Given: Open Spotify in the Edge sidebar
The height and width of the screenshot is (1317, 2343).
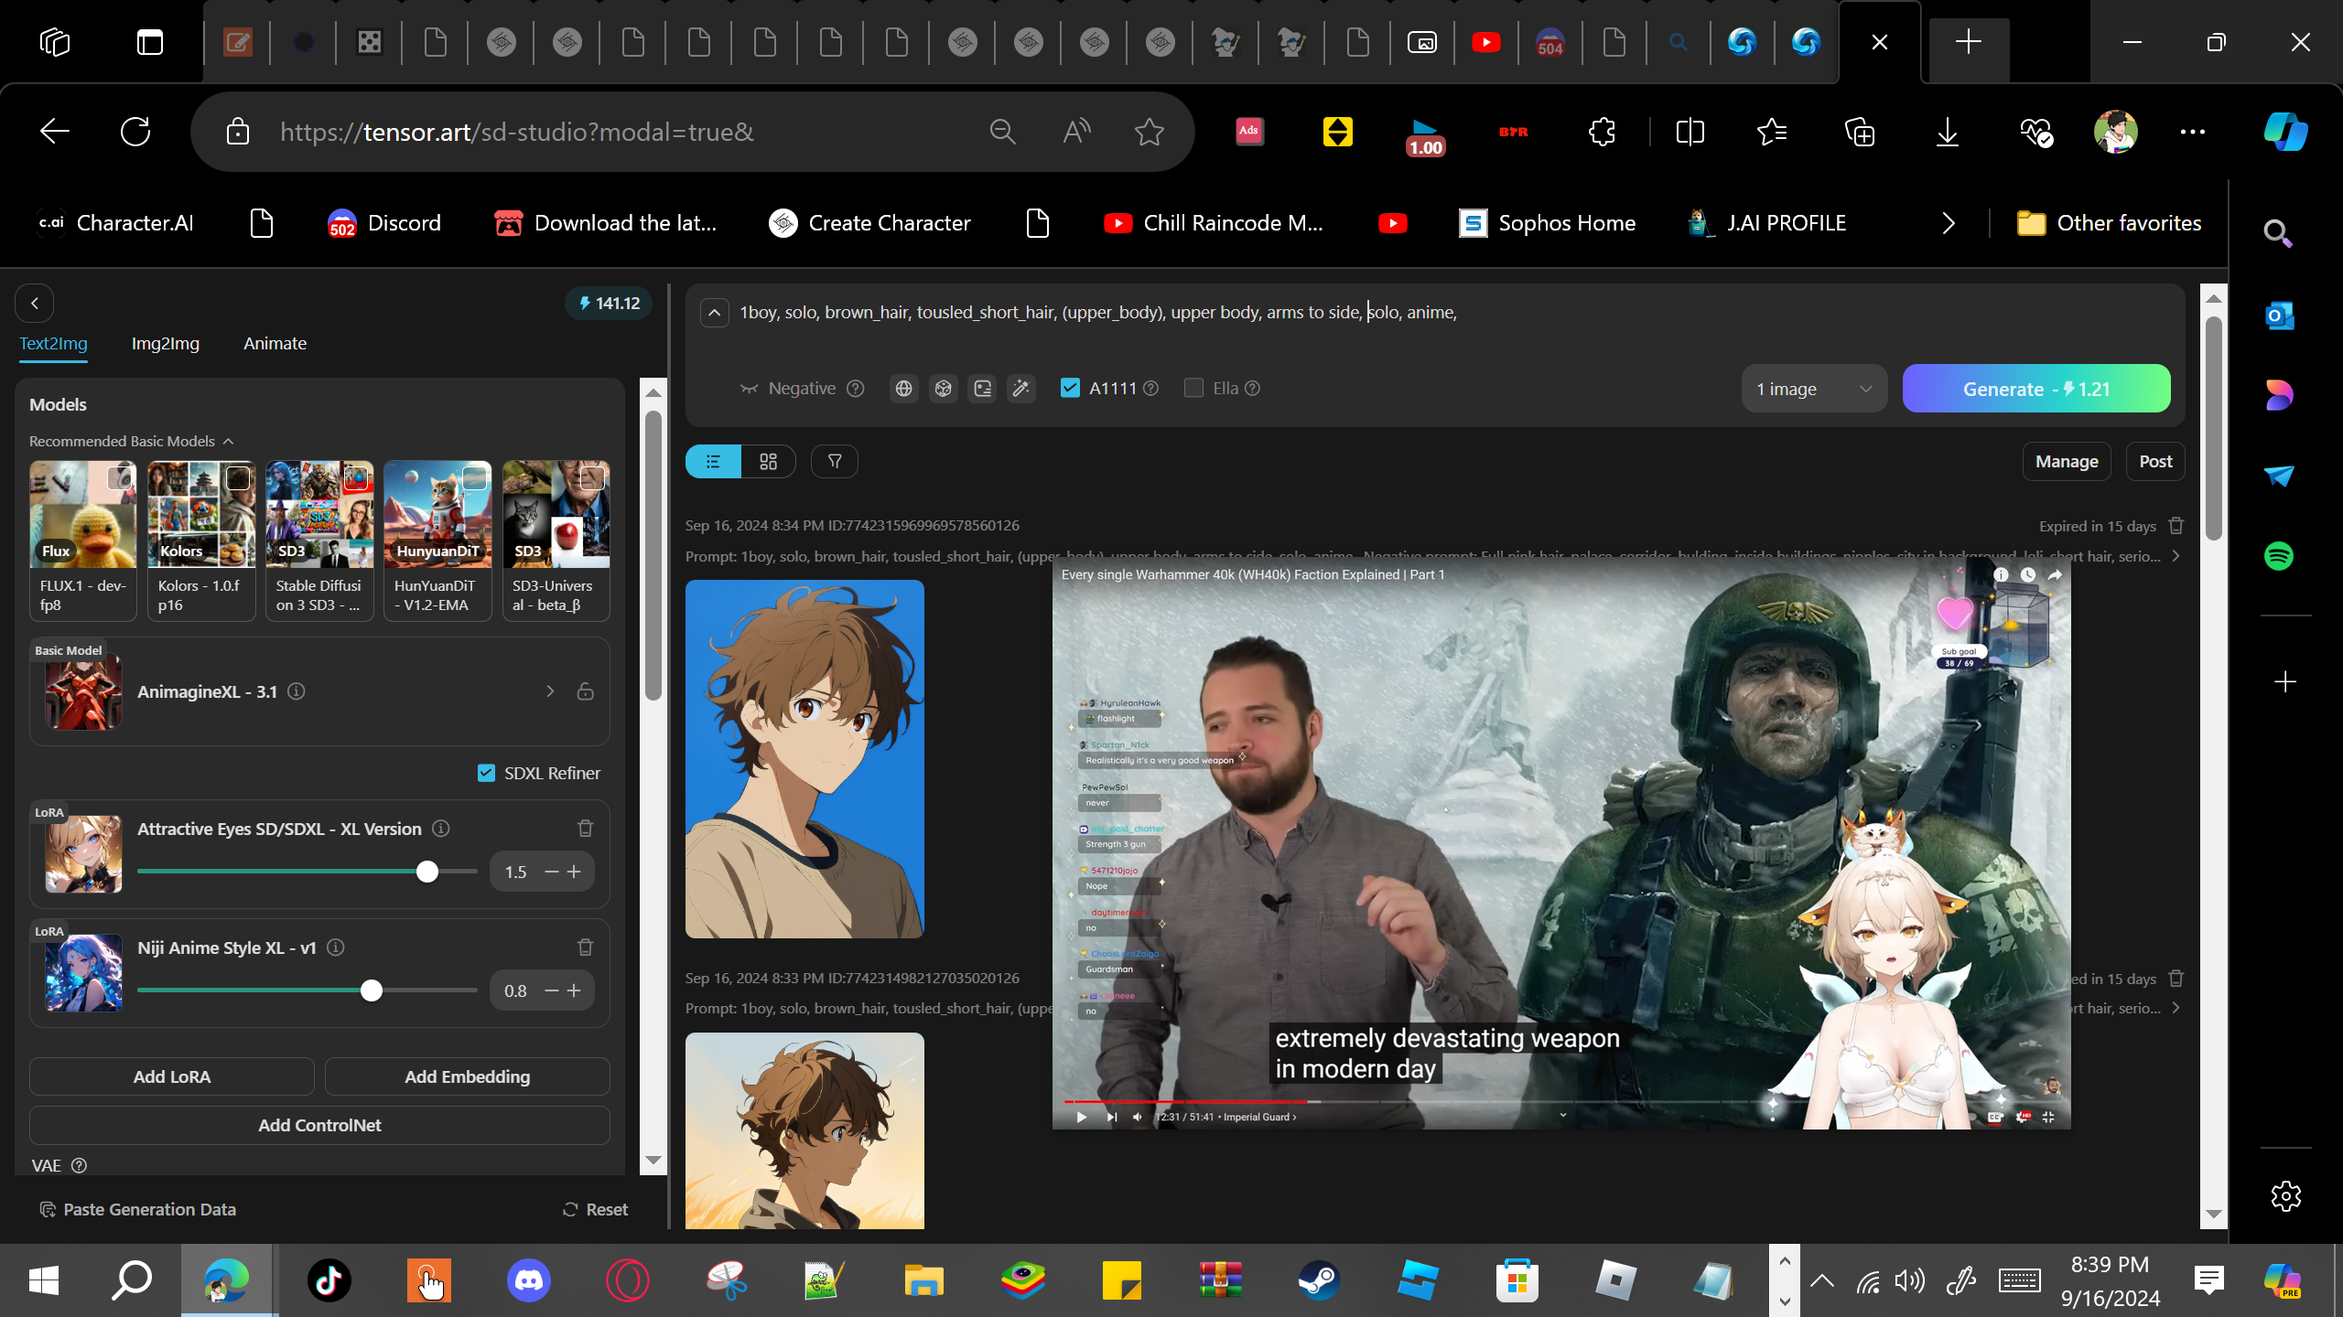Looking at the screenshot, I should pos(2279,556).
